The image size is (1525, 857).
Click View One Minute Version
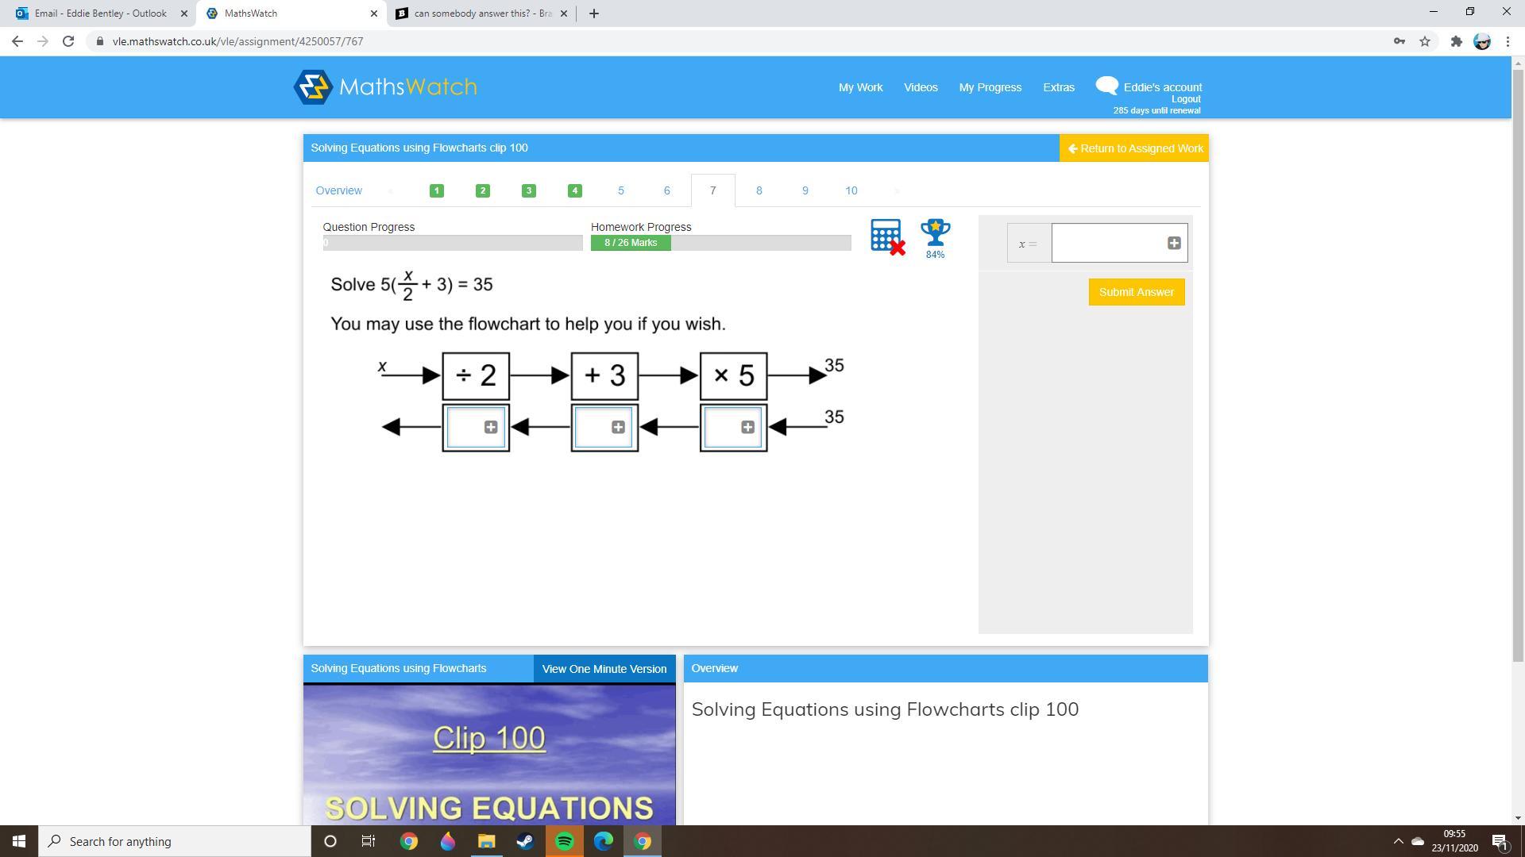click(x=604, y=669)
